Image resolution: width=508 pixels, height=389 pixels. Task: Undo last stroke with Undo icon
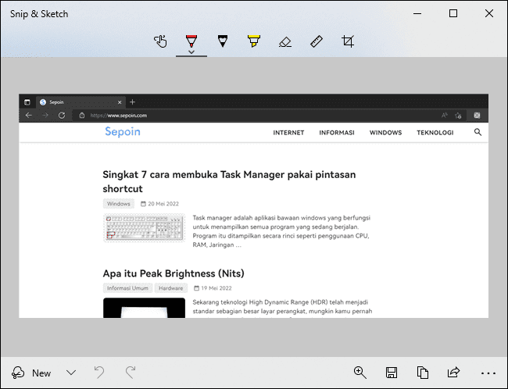[x=99, y=373]
